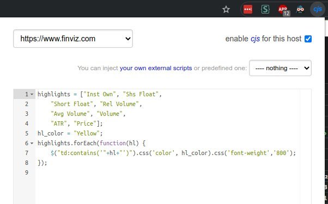Open the green S extension icon
Viewport: 328px width, 204px height.
(x=265, y=9)
